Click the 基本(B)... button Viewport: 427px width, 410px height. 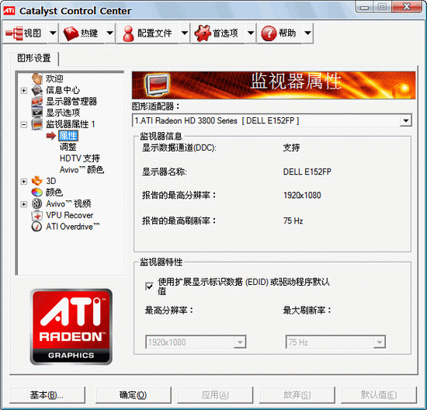click(47, 394)
